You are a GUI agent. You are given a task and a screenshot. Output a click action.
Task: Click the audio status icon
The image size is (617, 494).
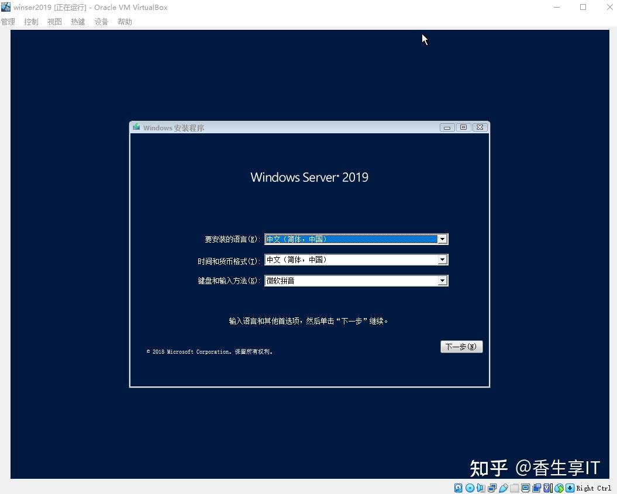click(481, 488)
